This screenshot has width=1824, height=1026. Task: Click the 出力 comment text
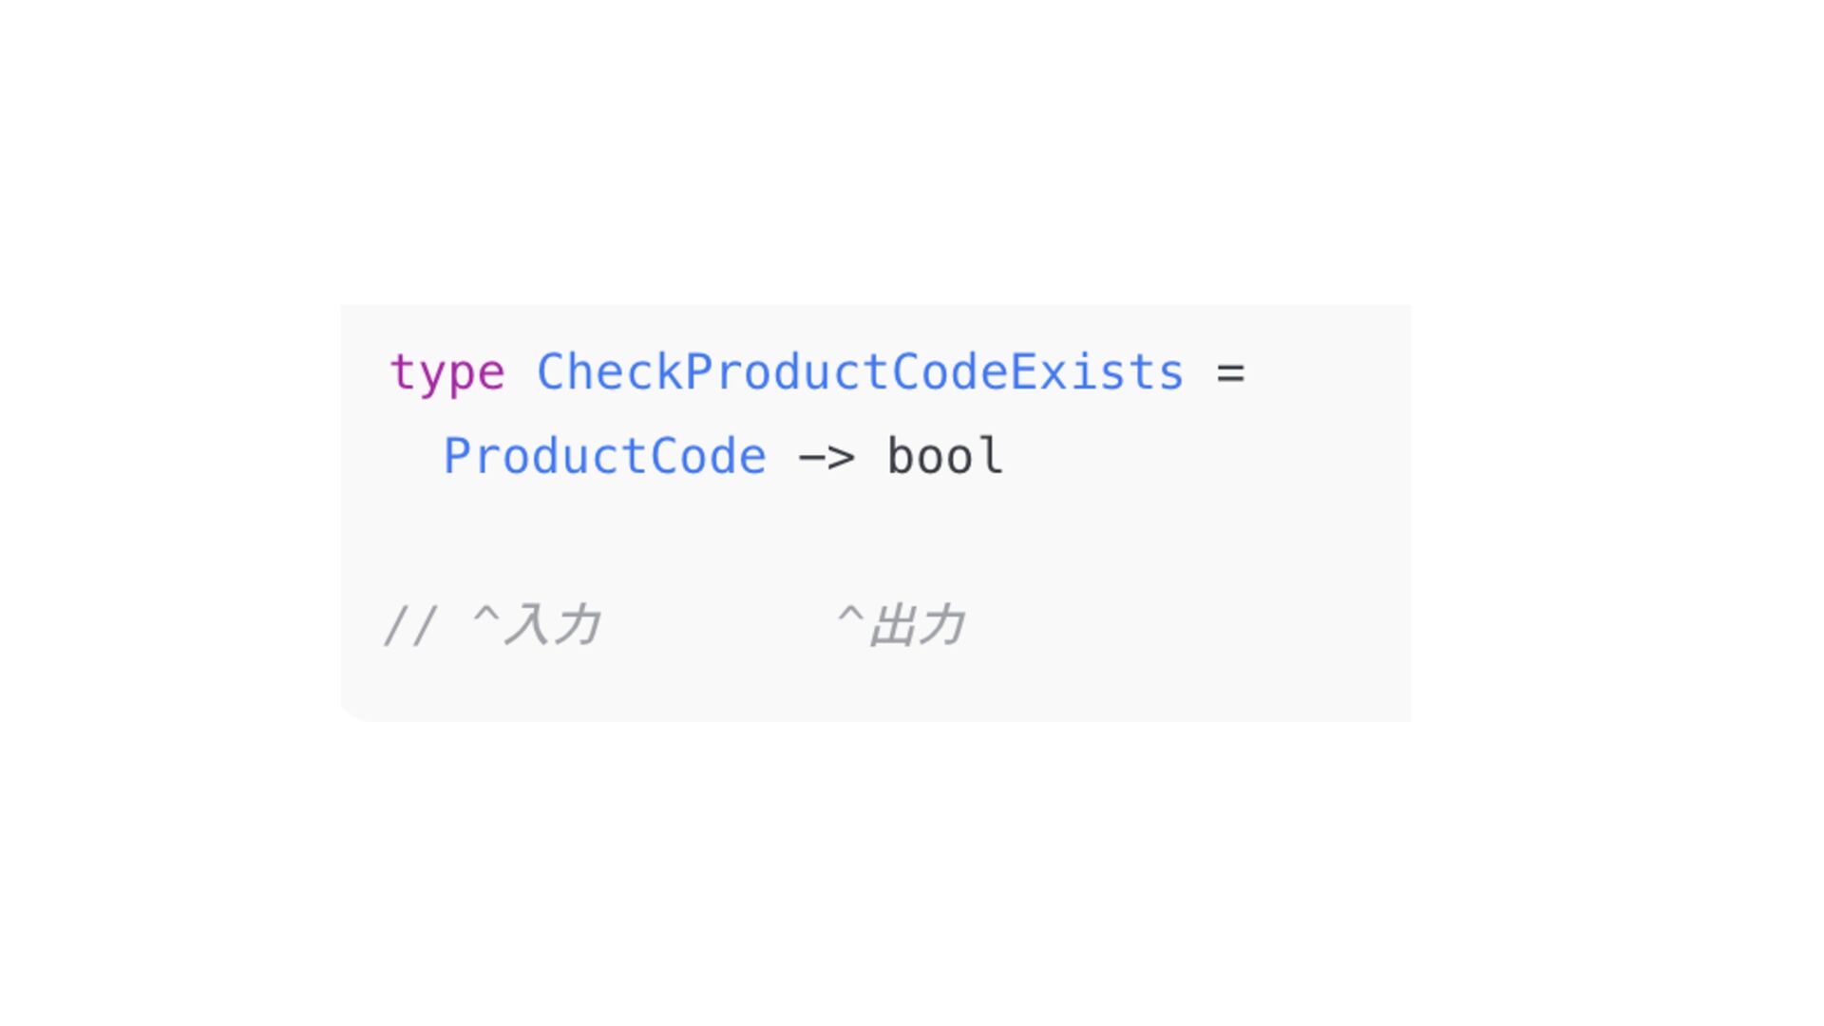pyautogui.click(x=917, y=626)
